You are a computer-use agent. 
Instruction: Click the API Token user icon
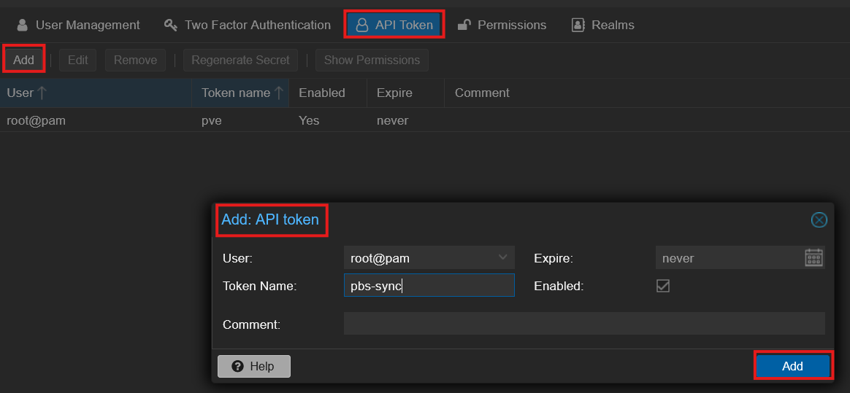[x=361, y=25]
